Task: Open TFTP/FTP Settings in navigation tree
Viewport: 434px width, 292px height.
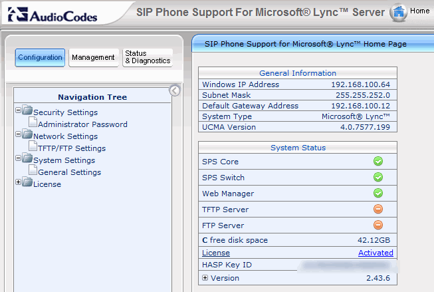Action: [72, 148]
